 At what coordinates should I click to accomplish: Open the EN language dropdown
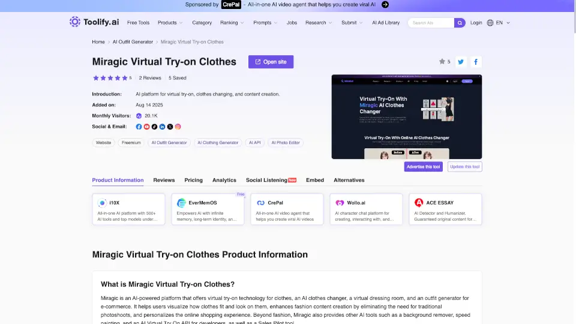(x=503, y=23)
